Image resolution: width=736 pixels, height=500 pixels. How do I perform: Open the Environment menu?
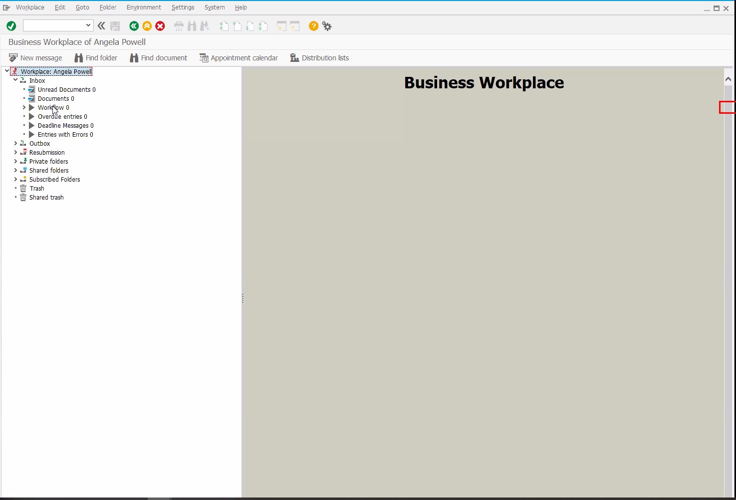(x=144, y=7)
